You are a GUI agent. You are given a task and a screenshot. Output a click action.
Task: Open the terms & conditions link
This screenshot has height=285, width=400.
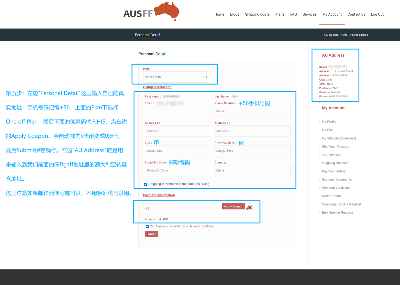[x=201, y=226]
